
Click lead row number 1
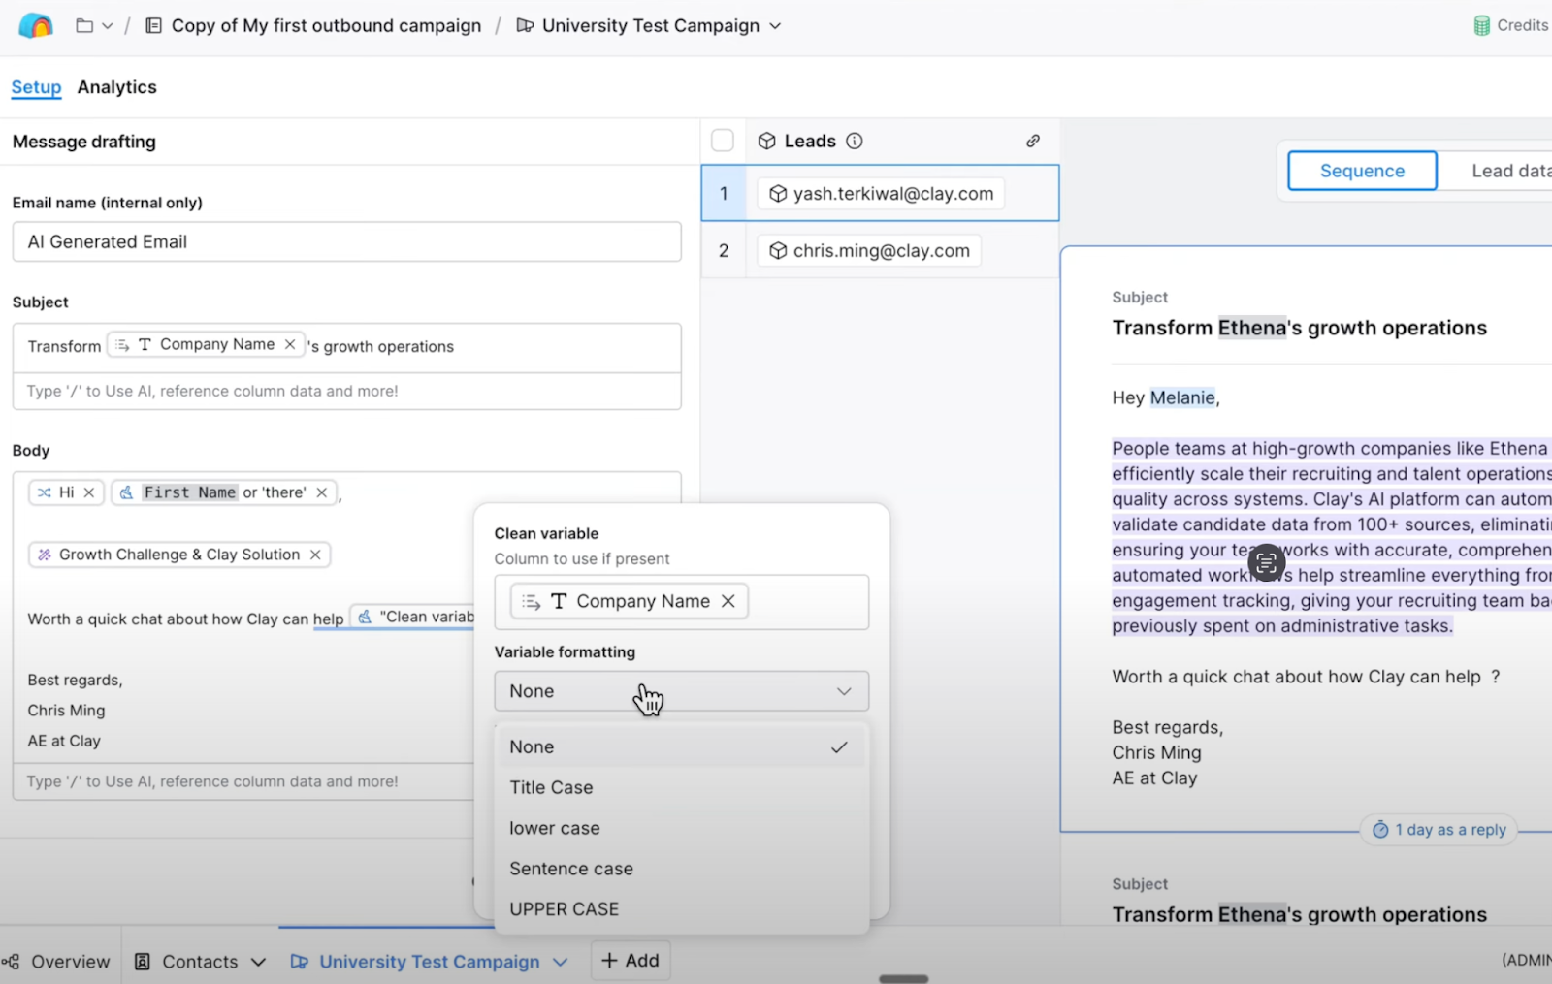click(x=724, y=193)
